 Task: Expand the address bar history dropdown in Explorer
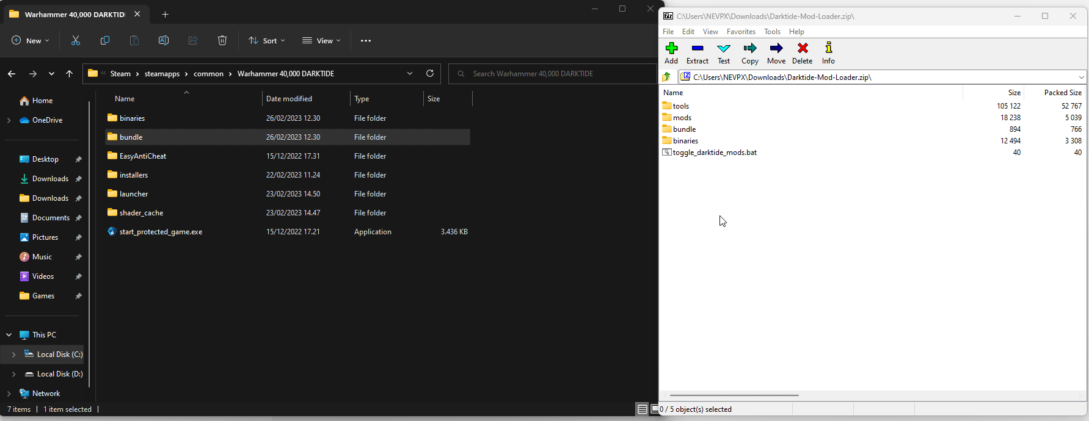pyautogui.click(x=410, y=73)
